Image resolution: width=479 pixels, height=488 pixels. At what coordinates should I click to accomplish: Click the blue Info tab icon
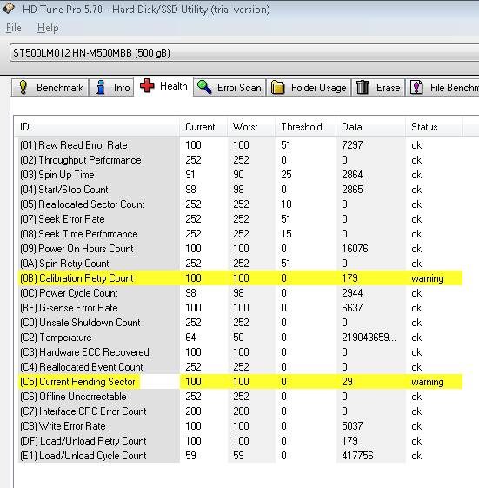(x=101, y=87)
